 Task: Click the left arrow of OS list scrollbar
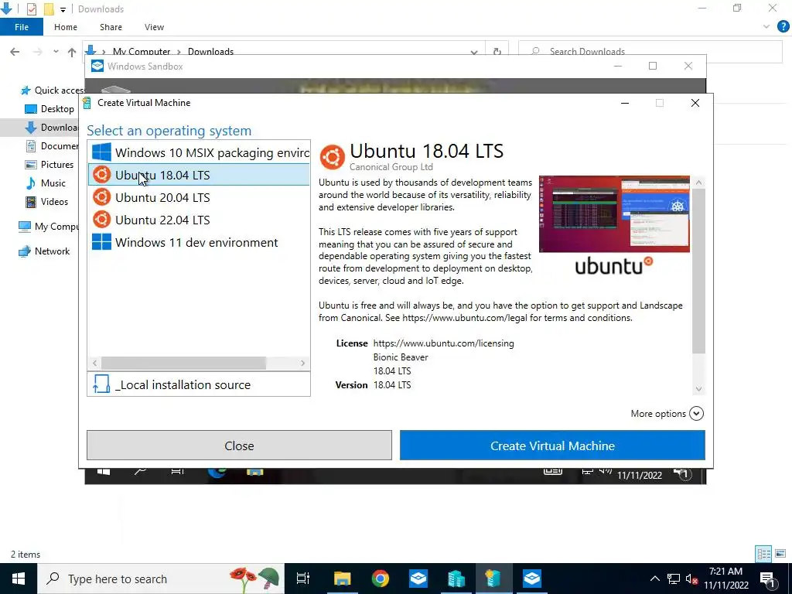tap(94, 363)
